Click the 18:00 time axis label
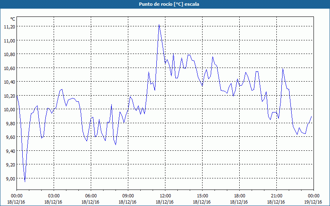 tap(239, 196)
